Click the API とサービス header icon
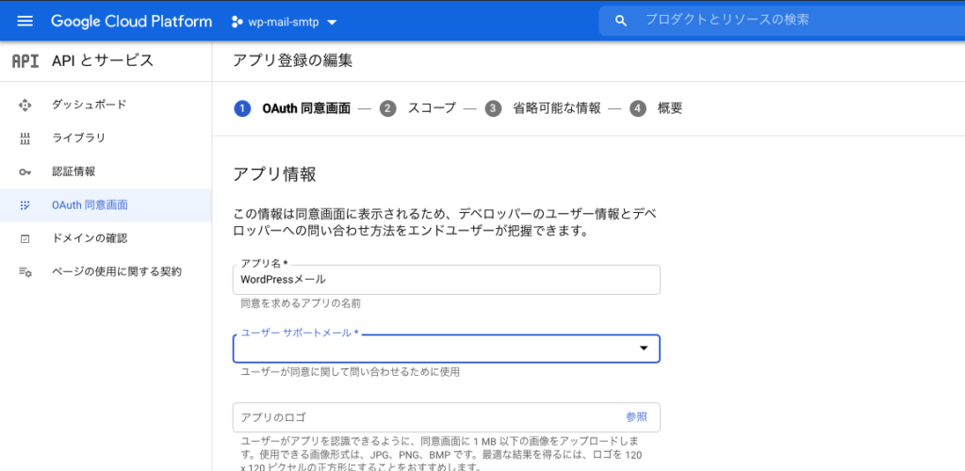Screen dimensions: 965x471 tap(25, 61)
